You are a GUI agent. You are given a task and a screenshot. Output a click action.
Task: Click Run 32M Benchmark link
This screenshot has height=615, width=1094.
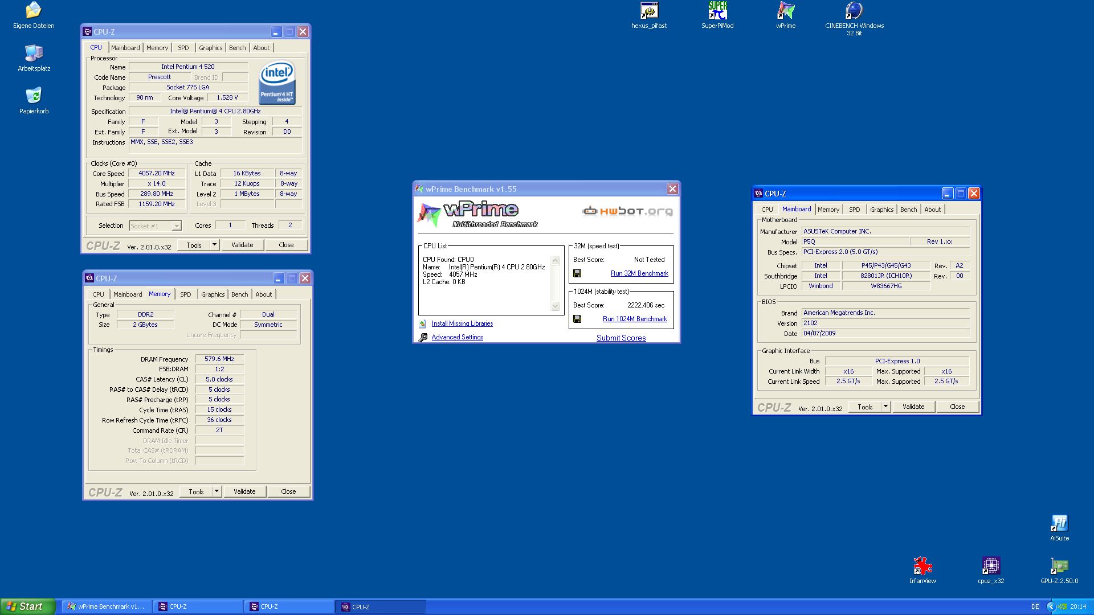click(639, 273)
